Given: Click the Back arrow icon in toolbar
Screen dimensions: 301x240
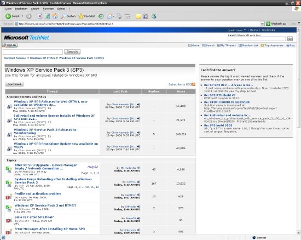Looking at the screenshot, I should [x=8, y=16].
